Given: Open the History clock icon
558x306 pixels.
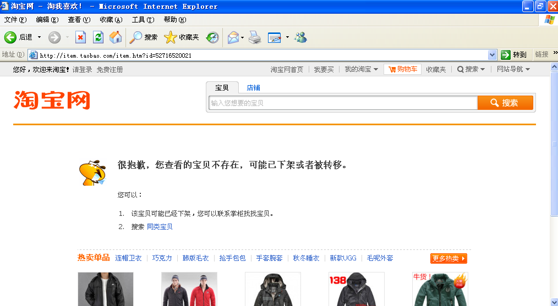Looking at the screenshot, I should click(212, 37).
